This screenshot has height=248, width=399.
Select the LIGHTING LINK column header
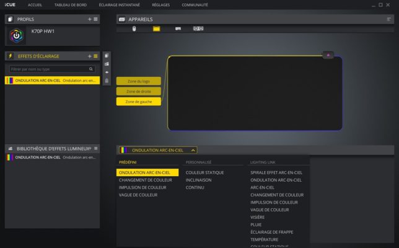(263, 162)
